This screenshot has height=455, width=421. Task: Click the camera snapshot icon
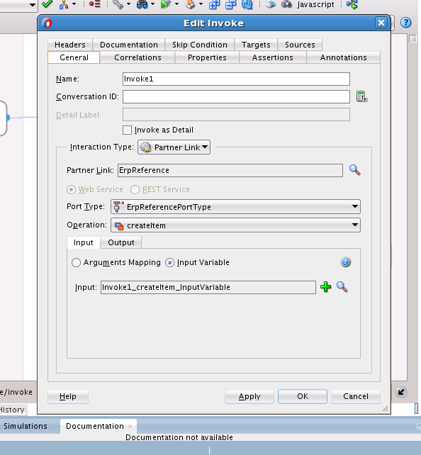pos(286,4)
